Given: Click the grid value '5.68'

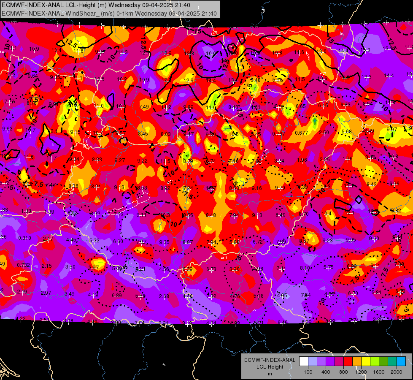Looking at the screenshot, I should coord(347,132).
